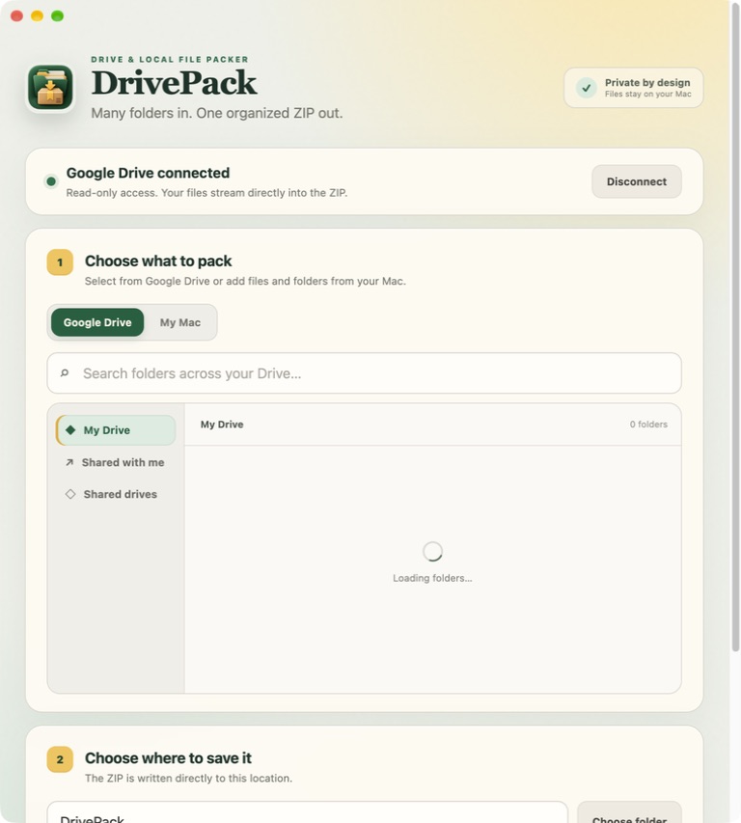Image resolution: width=741 pixels, height=823 pixels.
Task: Click 'The ZIP is written directly' text
Action: point(188,778)
